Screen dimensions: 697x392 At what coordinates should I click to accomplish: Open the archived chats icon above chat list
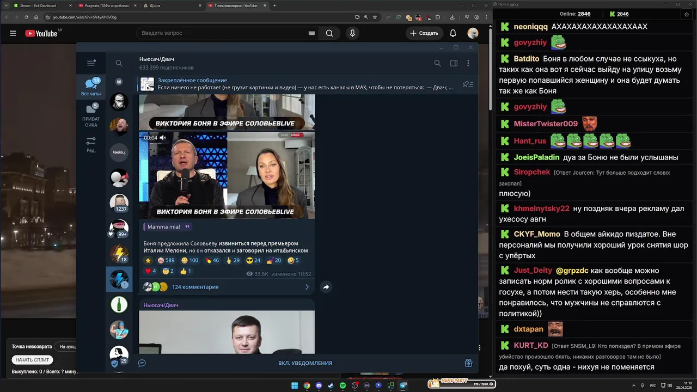point(119,81)
